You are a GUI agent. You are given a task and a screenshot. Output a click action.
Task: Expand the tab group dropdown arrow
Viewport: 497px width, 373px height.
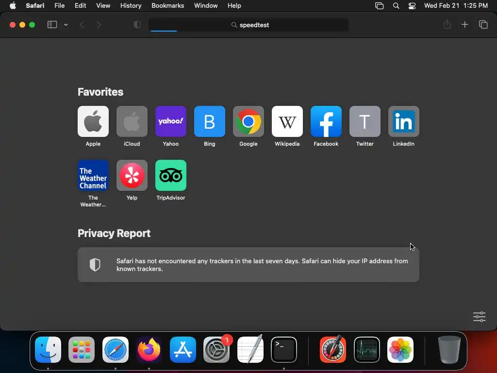point(66,25)
